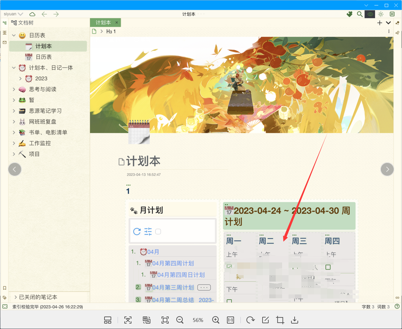The image size is (402, 329).
Task: Open the settings sliders icon in the 月计划 widget
Action: tap(148, 231)
